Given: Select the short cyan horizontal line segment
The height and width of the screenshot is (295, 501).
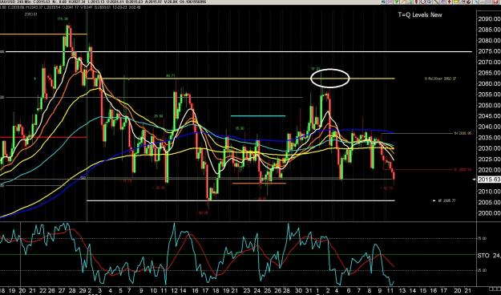Looking at the screenshot, I should click(x=258, y=115).
